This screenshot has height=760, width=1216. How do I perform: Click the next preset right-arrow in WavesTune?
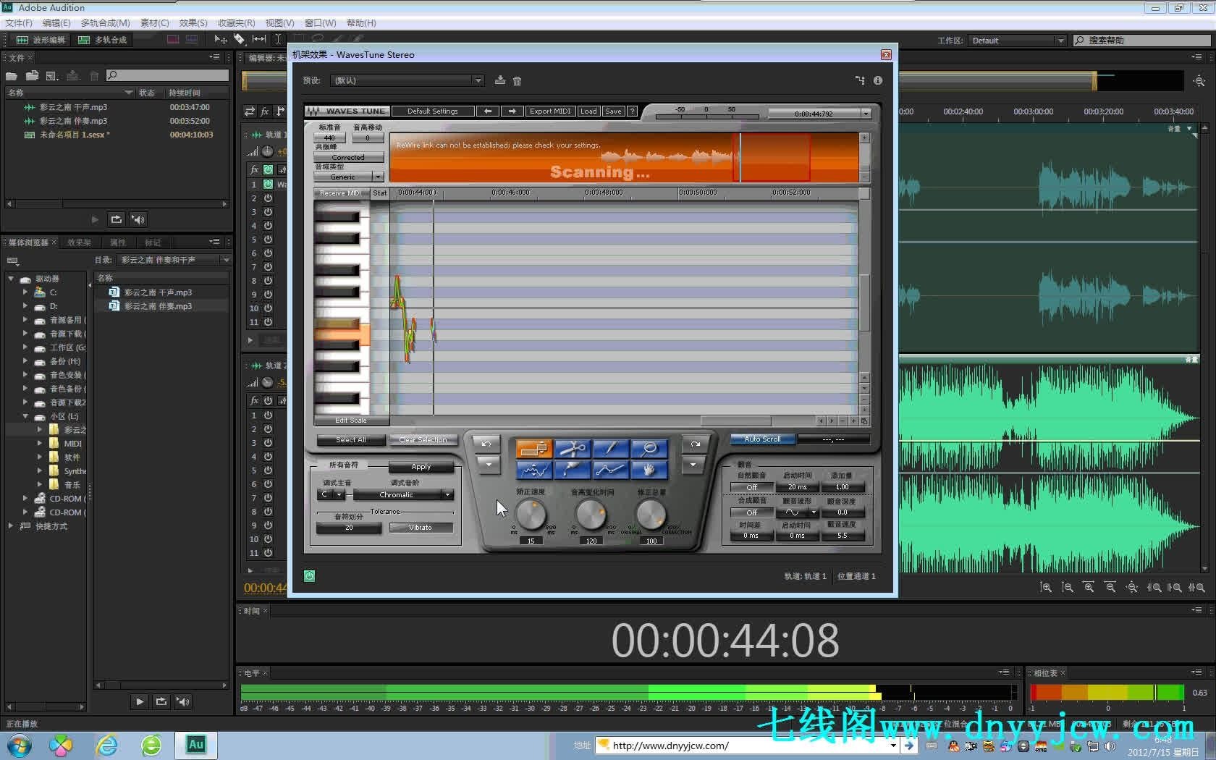click(x=512, y=111)
